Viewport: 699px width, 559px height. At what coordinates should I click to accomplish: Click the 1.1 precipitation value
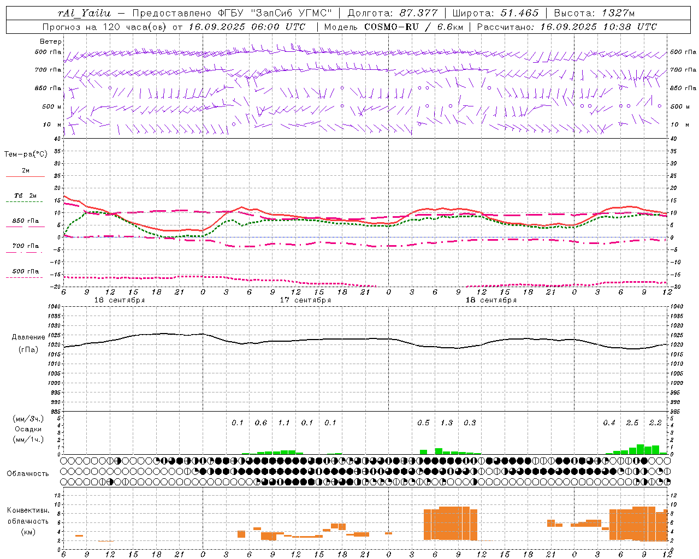click(x=284, y=423)
